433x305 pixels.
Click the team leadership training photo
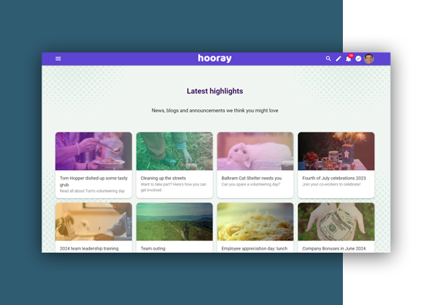click(94, 222)
